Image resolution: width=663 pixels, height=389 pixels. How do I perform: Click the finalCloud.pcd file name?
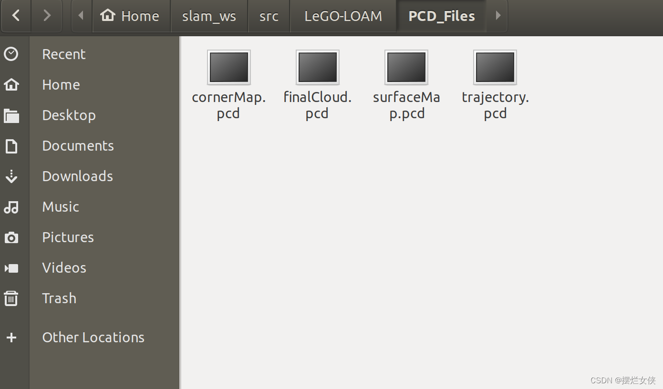[x=318, y=105]
